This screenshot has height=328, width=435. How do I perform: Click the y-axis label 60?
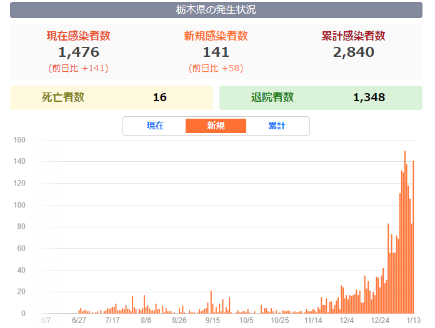click(21, 248)
